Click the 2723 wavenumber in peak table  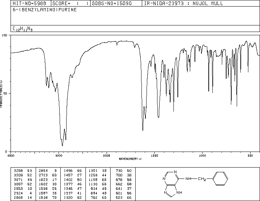tap(43, 175)
